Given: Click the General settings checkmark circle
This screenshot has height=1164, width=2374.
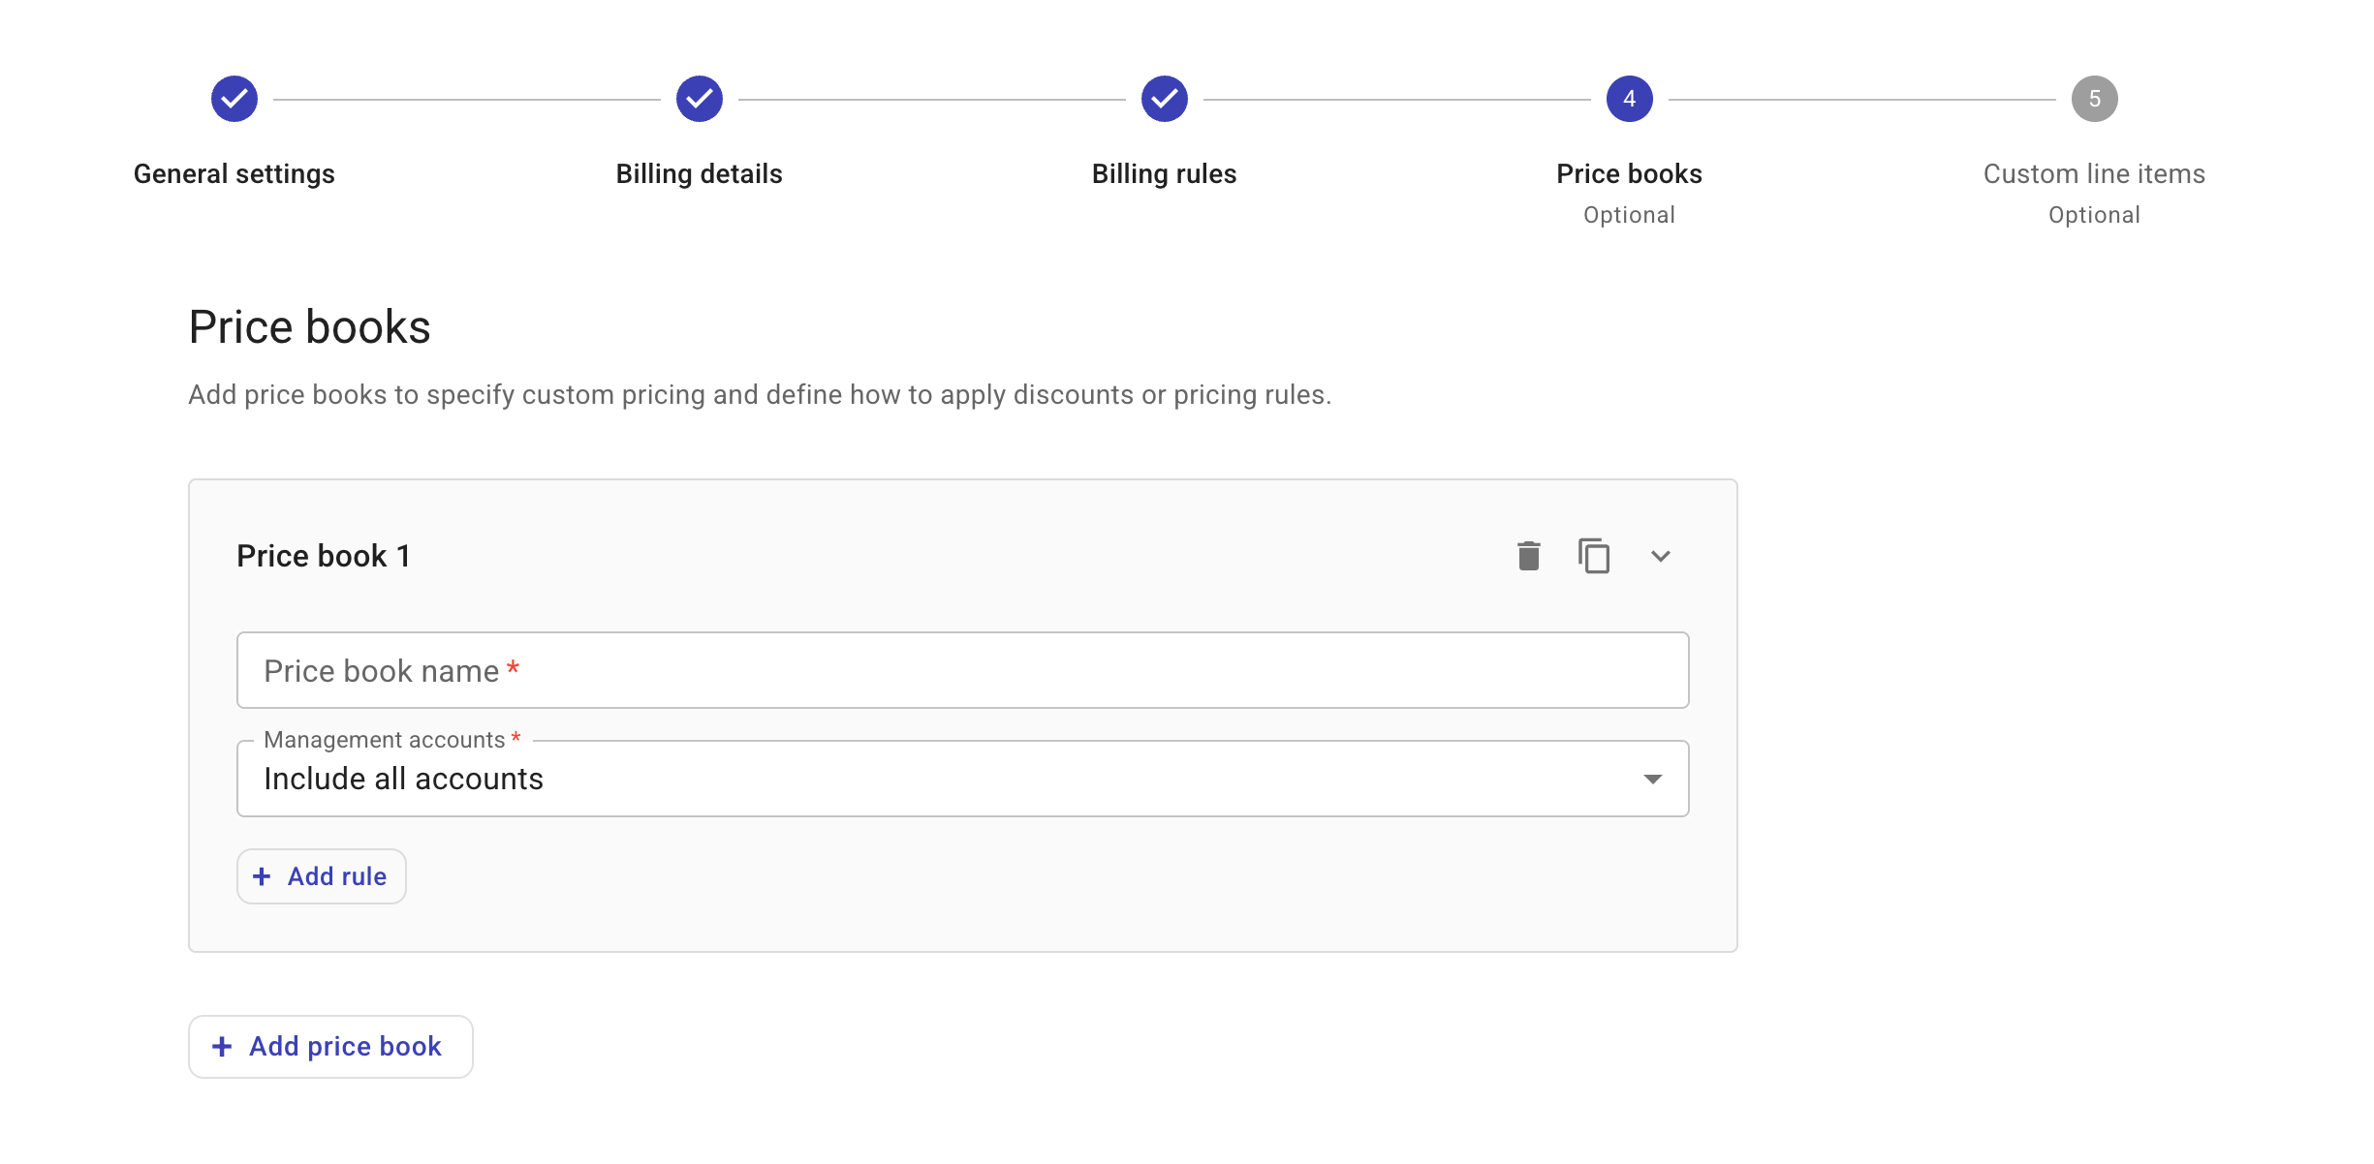Looking at the screenshot, I should pos(233,97).
